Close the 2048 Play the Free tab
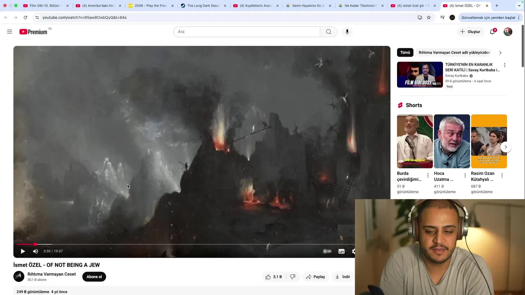 (172, 6)
